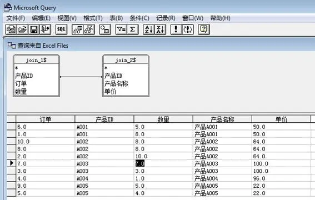Click the 数量 cell showing 10.0
Image resolution: width=315 pixels, height=200 pixels.
163,156
